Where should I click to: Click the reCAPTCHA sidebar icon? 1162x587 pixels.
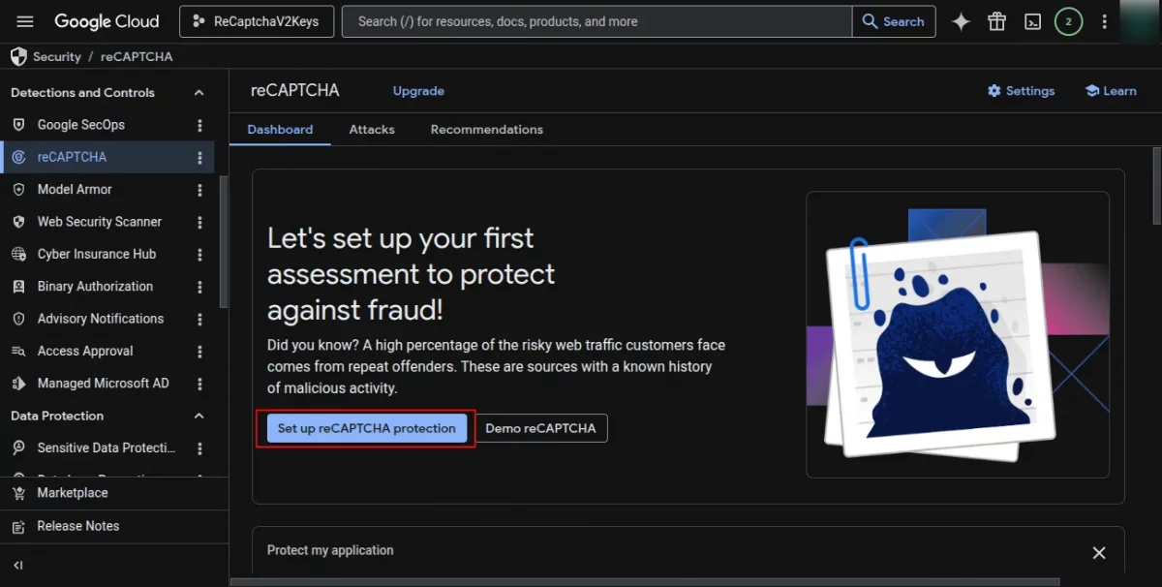pyautogui.click(x=18, y=157)
